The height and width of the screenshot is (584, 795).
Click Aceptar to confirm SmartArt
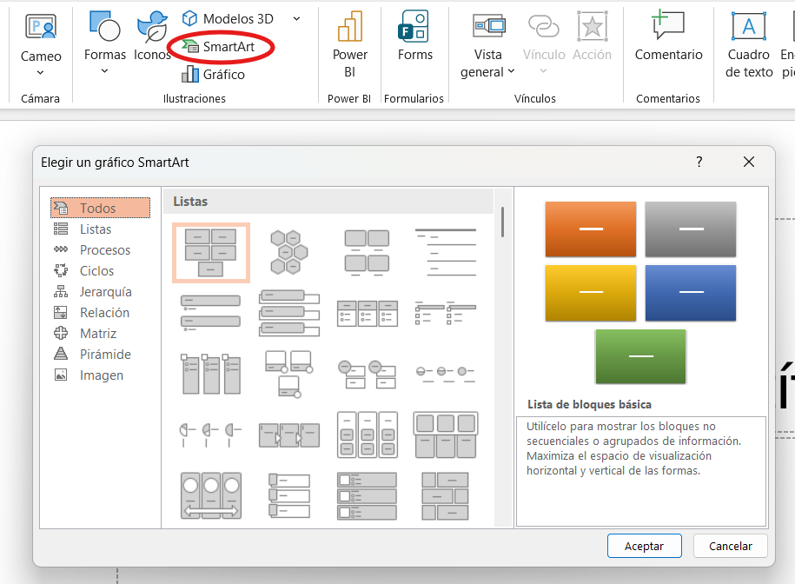(x=645, y=546)
